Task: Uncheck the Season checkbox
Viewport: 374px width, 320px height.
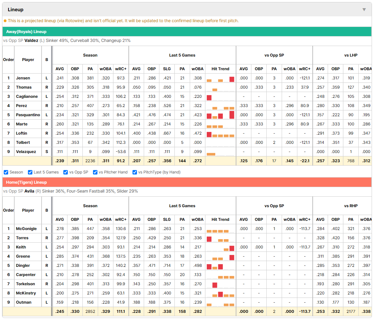Action: tap(6, 172)
